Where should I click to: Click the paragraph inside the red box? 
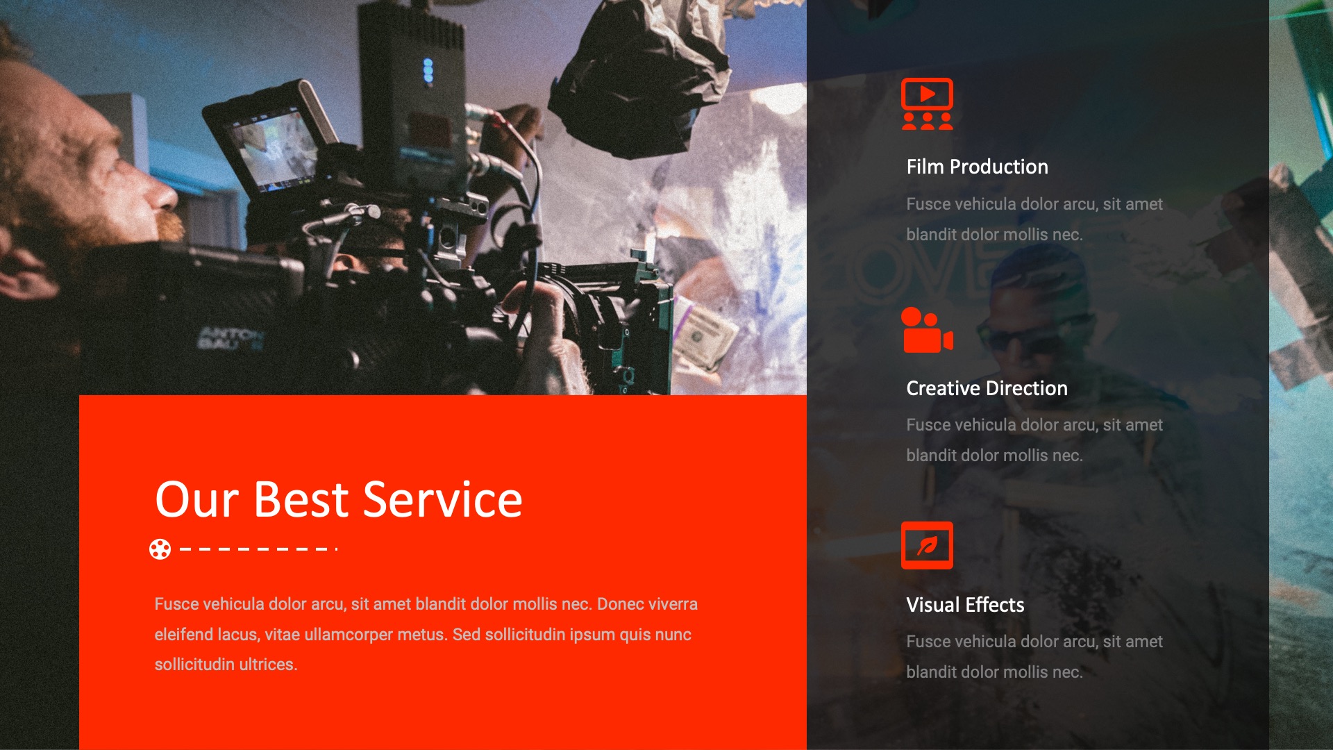[426, 634]
